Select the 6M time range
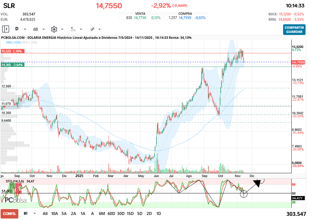Screen dimensions: 310x220 (x=102, y=213)
